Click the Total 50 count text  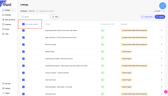pyautogui.click(x=31, y=11)
